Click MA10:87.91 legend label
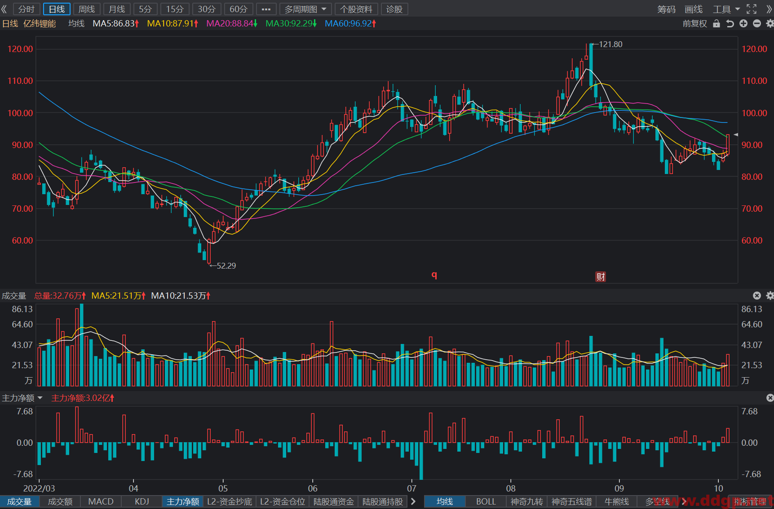 172,23
